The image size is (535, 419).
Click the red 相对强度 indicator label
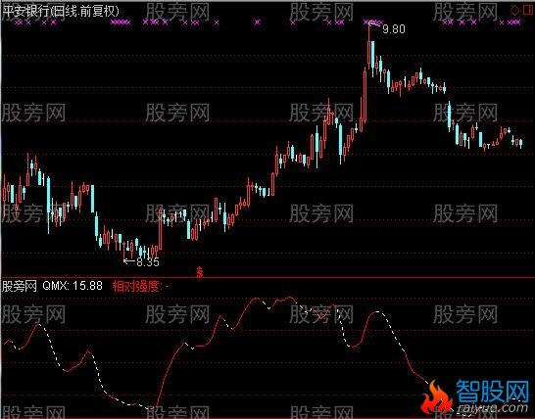pyautogui.click(x=136, y=286)
